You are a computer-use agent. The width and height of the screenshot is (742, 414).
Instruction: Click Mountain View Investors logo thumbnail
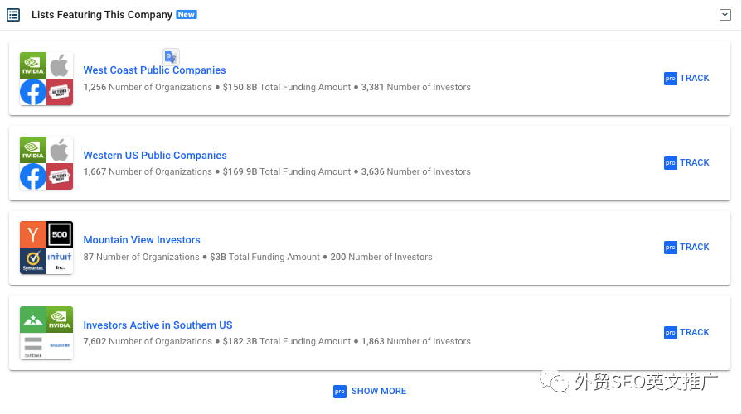click(46, 248)
